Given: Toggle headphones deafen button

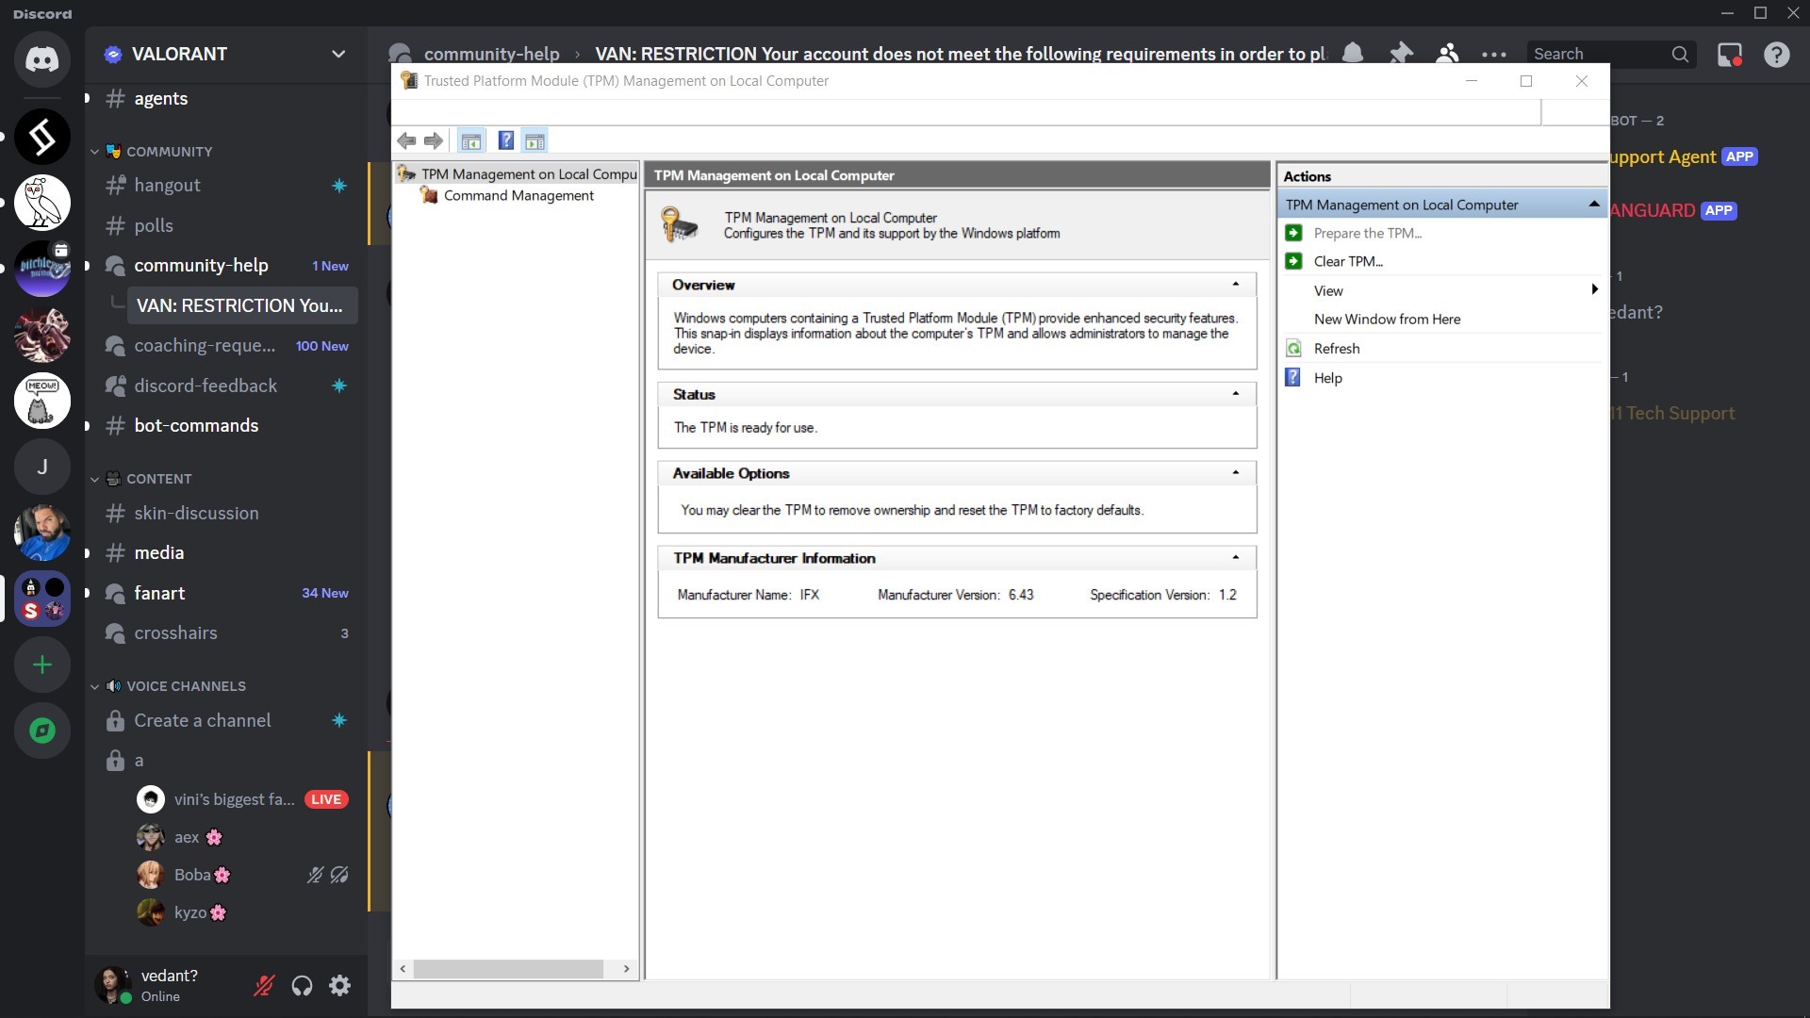Looking at the screenshot, I should pyautogui.click(x=302, y=986).
